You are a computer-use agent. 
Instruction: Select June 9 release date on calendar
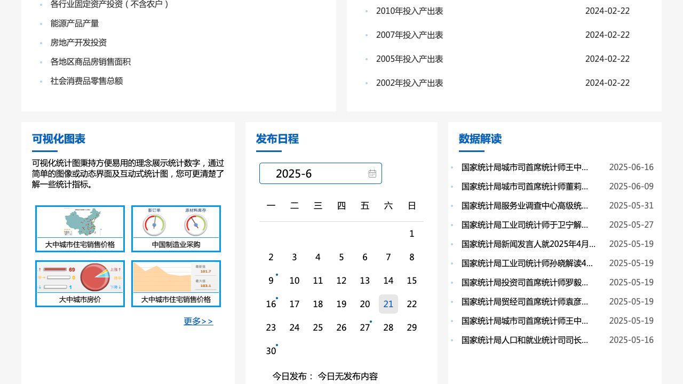coord(271,281)
